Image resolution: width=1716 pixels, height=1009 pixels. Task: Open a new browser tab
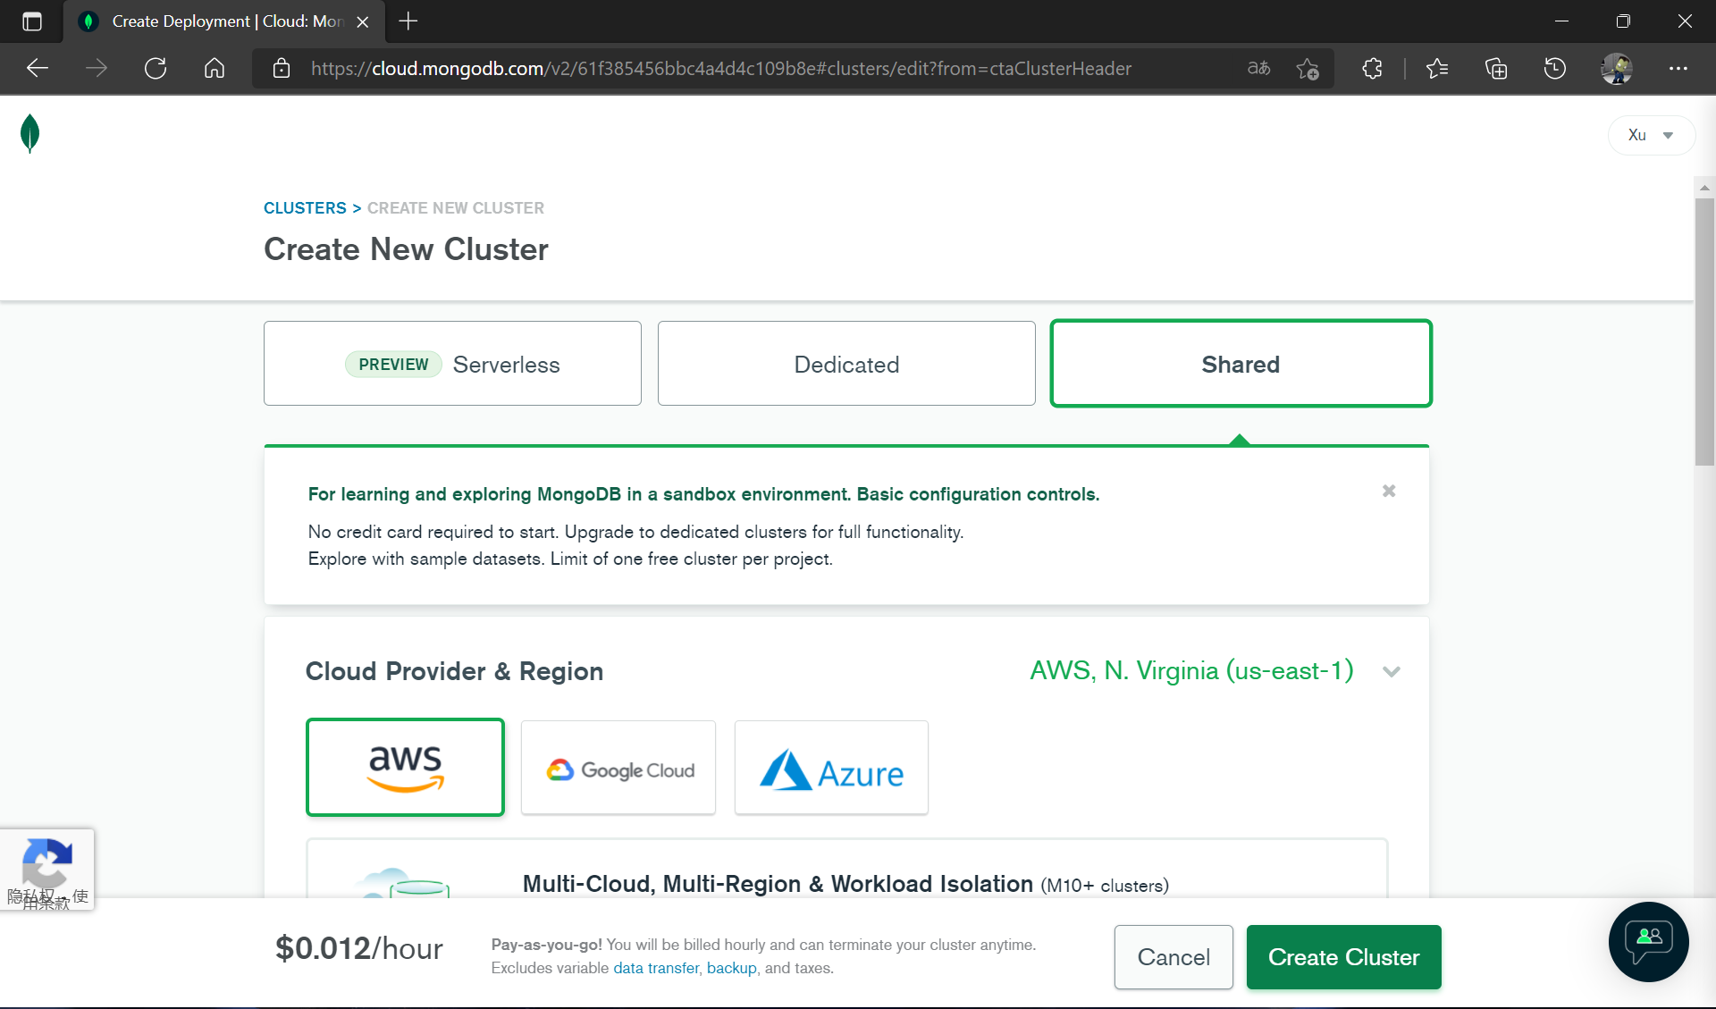pyautogui.click(x=408, y=21)
